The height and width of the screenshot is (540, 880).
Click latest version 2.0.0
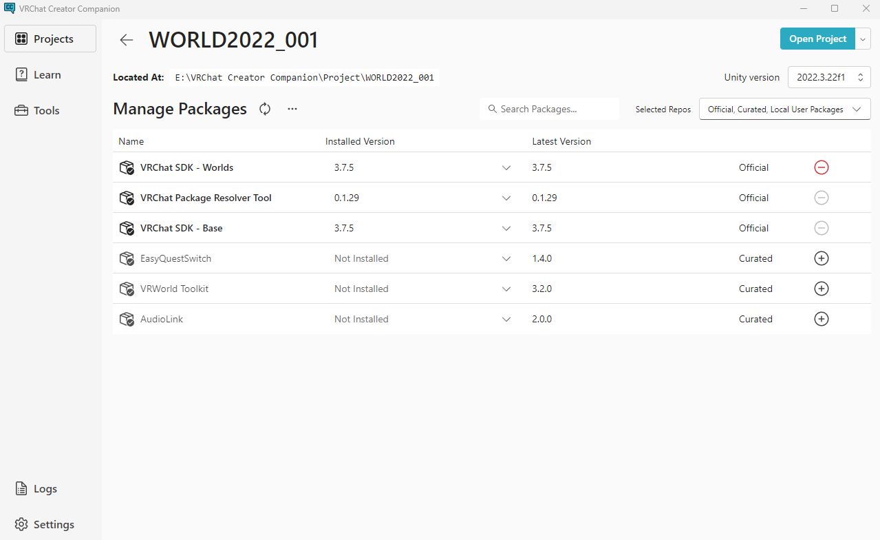(x=541, y=319)
